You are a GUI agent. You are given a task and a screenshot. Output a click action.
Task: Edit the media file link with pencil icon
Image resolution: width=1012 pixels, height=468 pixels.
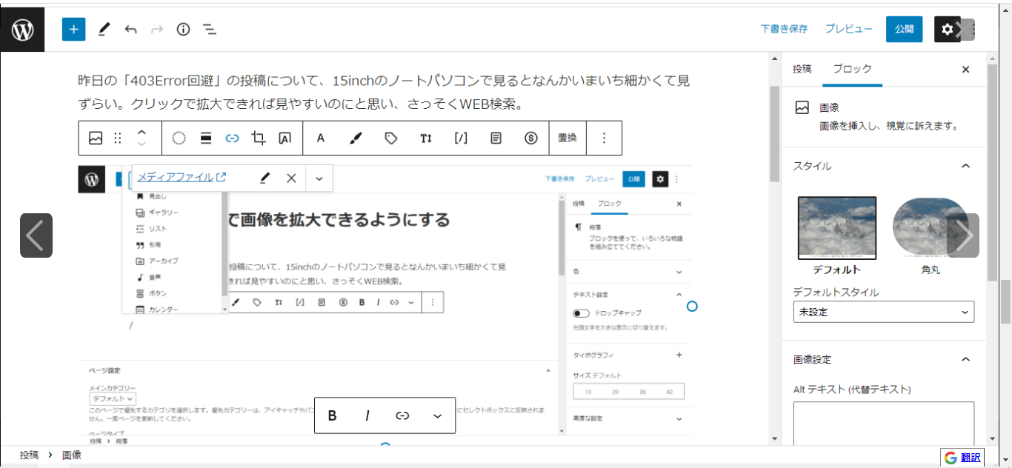[x=264, y=178]
